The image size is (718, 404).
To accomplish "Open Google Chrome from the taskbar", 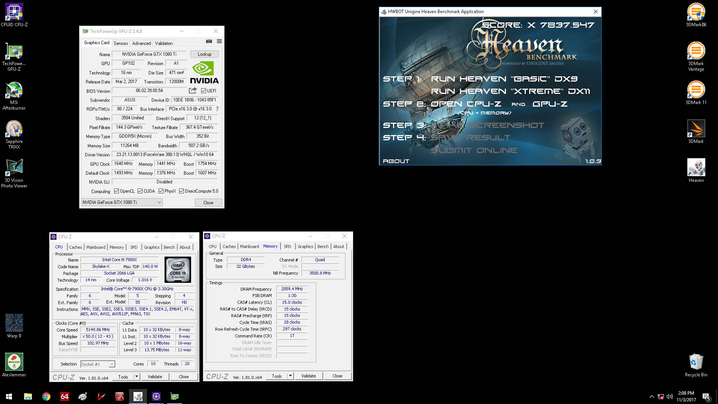I will coord(46,397).
